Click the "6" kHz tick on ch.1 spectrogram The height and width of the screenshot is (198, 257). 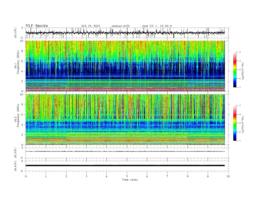[22, 61]
